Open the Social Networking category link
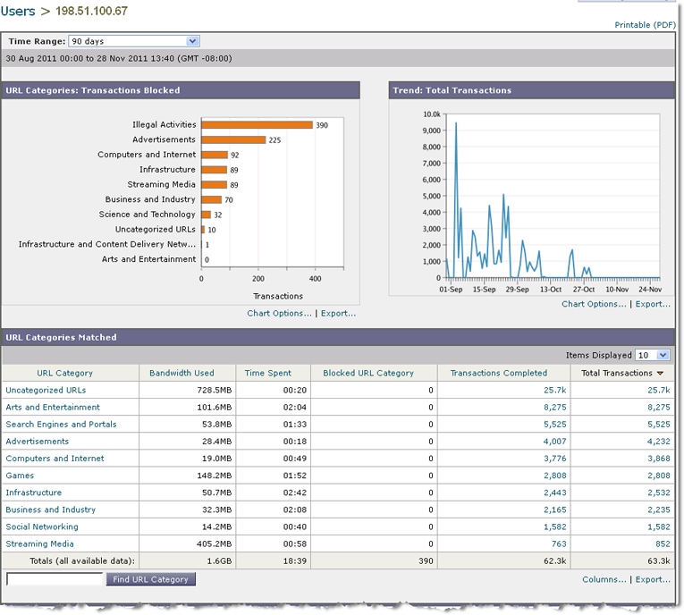 (42, 527)
